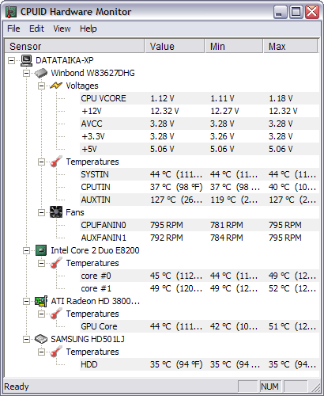Collapse the Fans group
The width and height of the screenshot is (324, 396).
(x=41, y=212)
